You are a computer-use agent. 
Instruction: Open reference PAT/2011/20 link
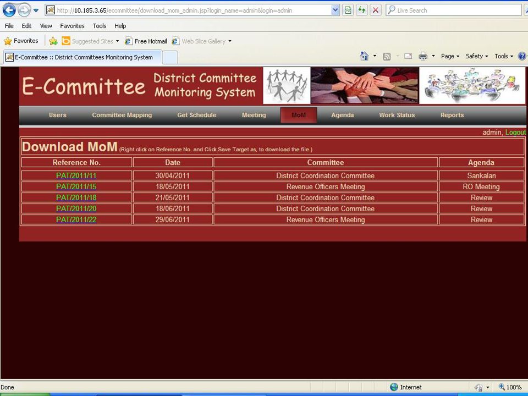[76, 209]
